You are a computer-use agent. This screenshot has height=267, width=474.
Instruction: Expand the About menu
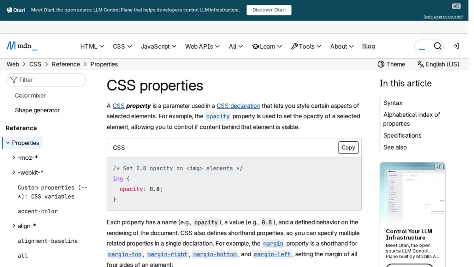click(342, 46)
